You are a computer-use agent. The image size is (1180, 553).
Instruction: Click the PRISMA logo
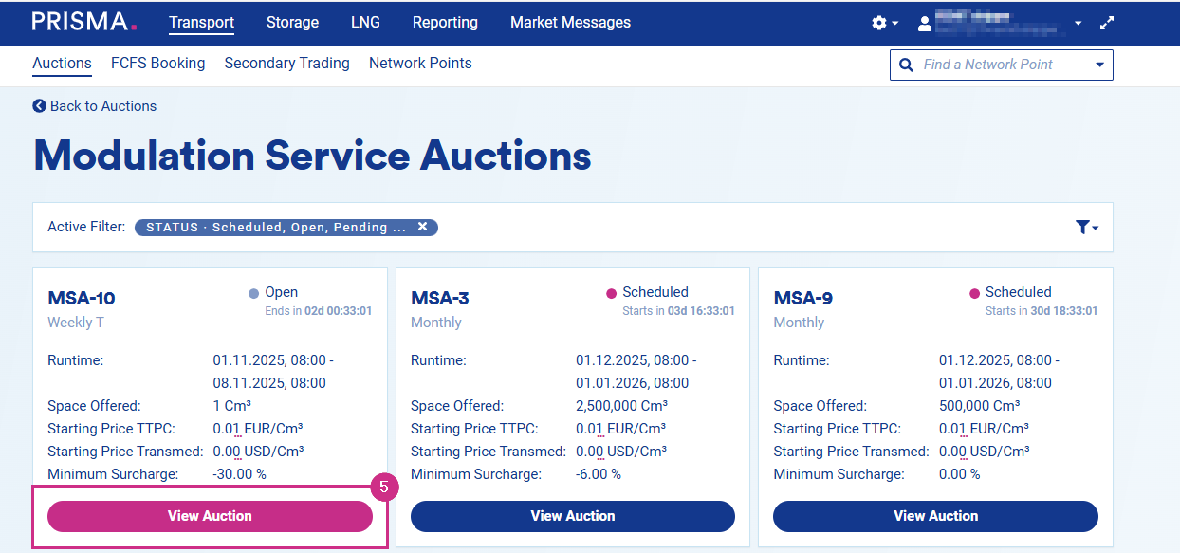pos(84,22)
